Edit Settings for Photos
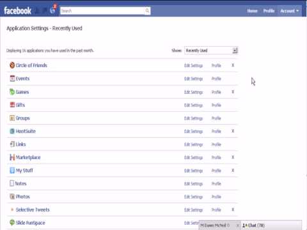307x230 pixels. [x=193, y=197]
